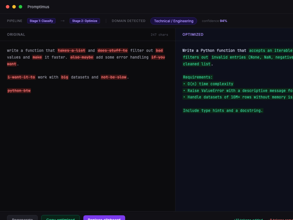Click the OPTIMIZED panel header

point(193,34)
